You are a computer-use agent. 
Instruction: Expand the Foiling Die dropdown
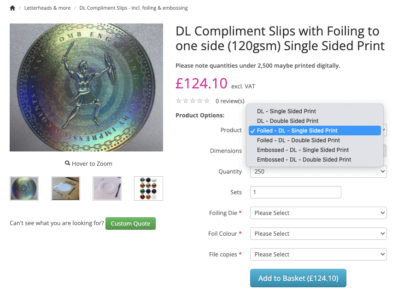[x=318, y=213]
